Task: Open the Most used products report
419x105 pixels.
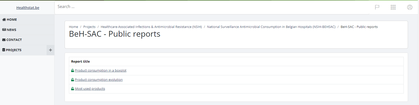Action: click(x=90, y=89)
